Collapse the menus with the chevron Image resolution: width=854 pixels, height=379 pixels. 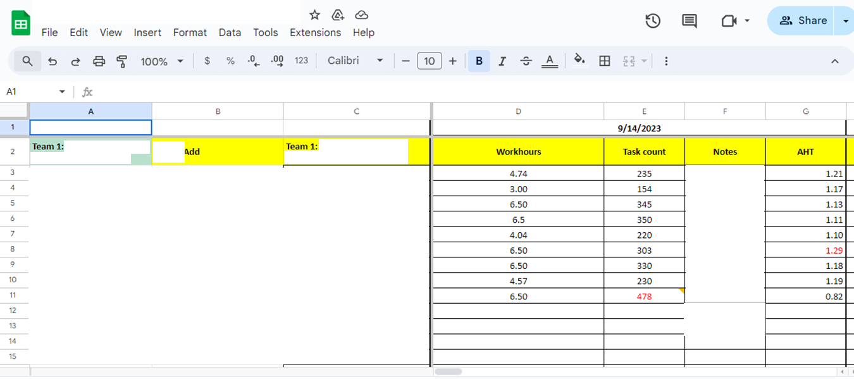point(835,61)
